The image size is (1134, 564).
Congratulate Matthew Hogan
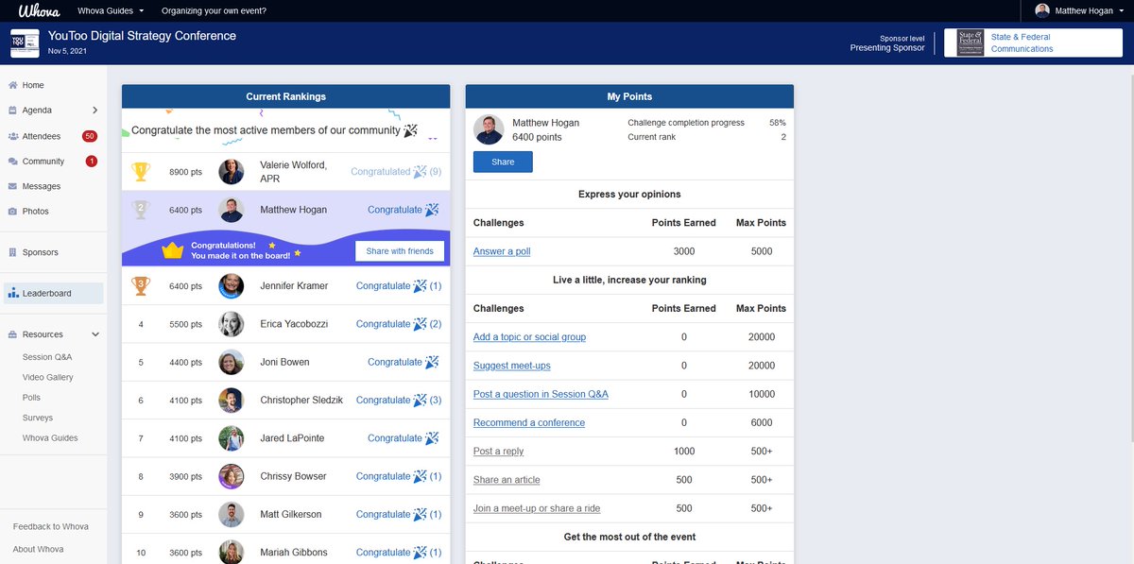point(404,210)
